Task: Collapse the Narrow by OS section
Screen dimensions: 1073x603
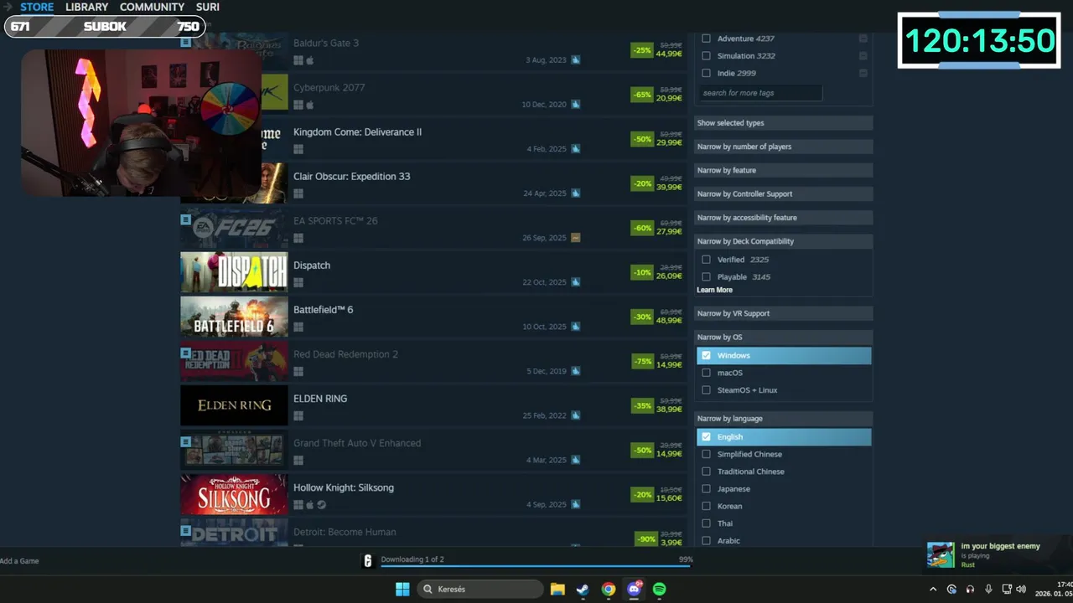Action: click(x=783, y=337)
